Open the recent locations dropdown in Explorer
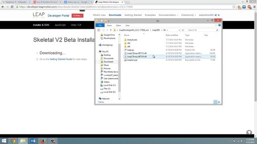257x144 pixels. [107, 30]
